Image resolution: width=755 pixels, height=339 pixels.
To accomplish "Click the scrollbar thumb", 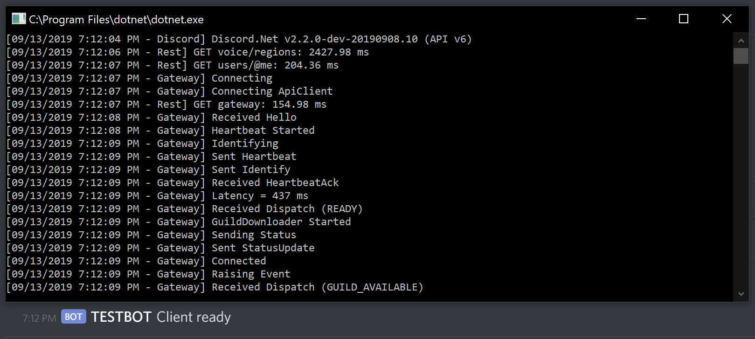I will [x=741, y=56].
